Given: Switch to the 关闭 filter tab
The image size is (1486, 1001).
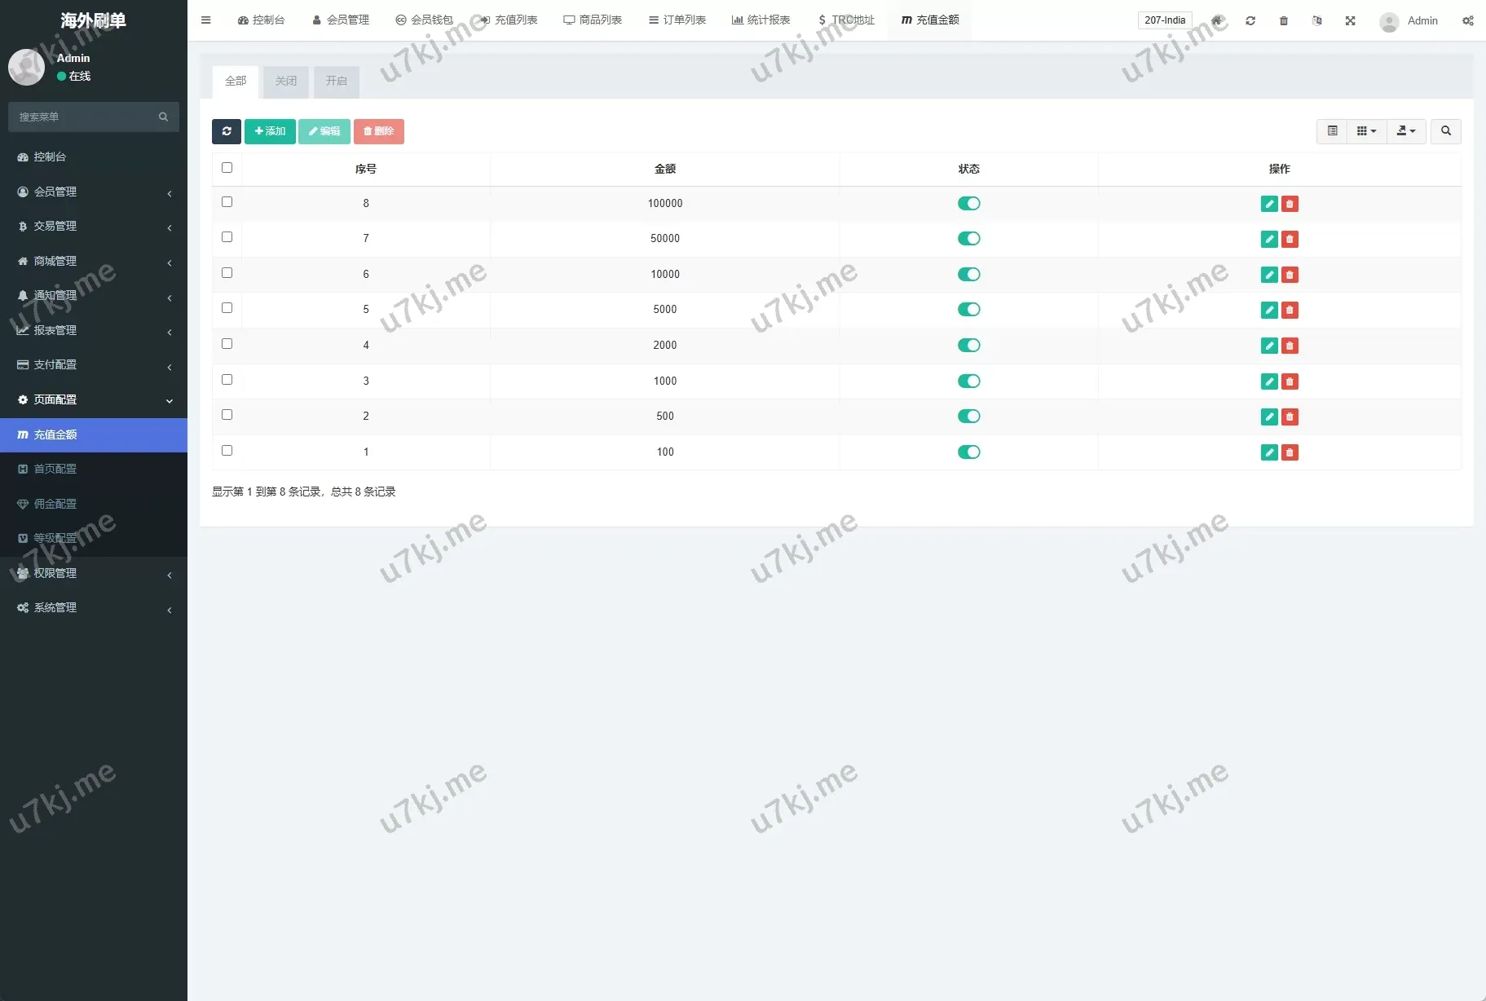Looking at the screenshot, I should click(286, 82).
